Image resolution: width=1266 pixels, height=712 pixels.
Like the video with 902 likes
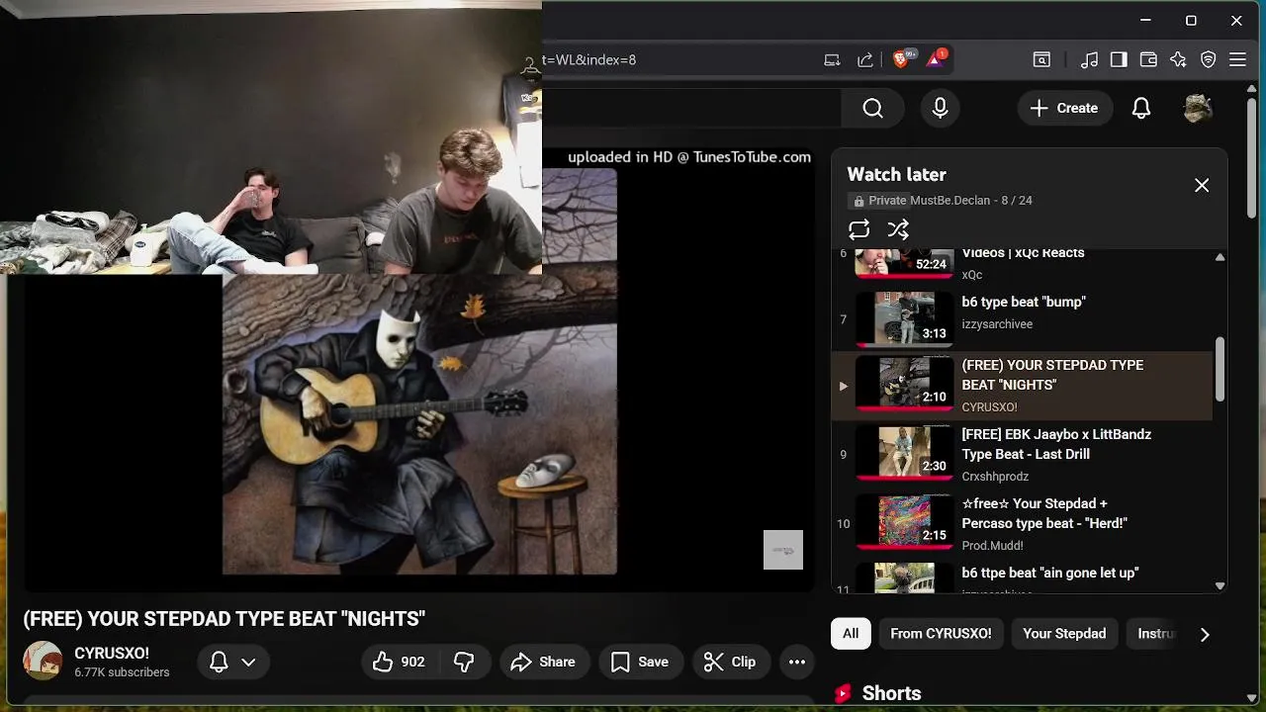click(x=399, y=662)
